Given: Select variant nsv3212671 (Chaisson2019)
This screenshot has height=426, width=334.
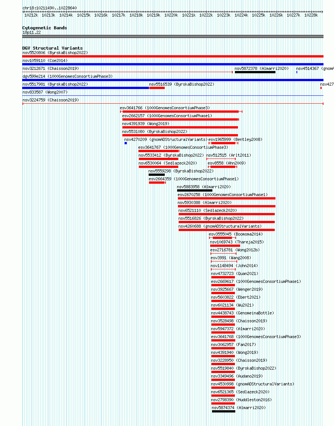Looking at the screenshot, I should coord(51,68).
